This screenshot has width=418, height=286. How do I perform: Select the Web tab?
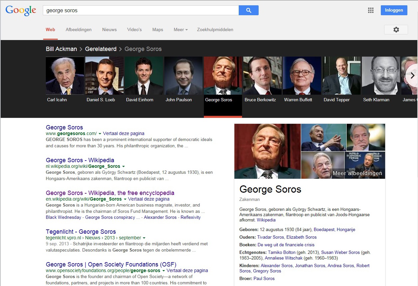(50, 29)
